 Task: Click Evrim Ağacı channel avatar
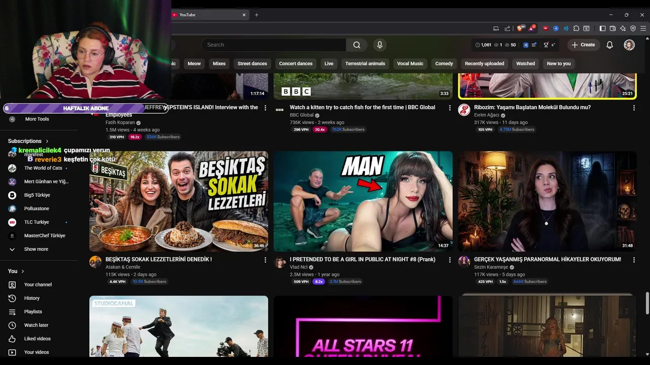(464, 109)
